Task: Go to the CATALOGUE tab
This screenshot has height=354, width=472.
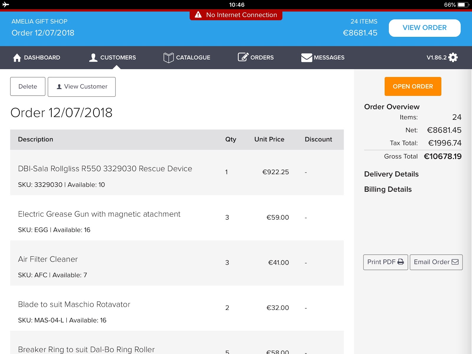Action: coord(187,58)
